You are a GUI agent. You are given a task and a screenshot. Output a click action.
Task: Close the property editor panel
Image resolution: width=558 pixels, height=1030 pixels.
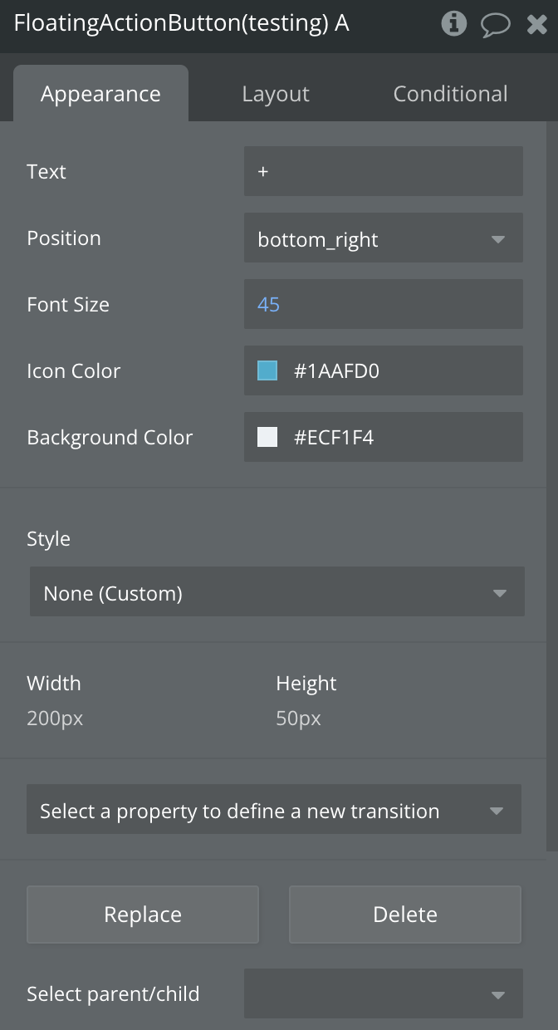(537, 24)
